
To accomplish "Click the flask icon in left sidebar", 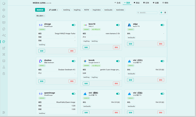I will (4, 67).
